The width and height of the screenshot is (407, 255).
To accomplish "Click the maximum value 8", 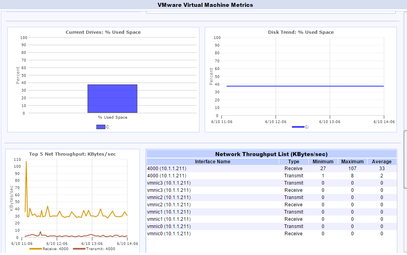I will pyautogui.click(x=352, y=176).
